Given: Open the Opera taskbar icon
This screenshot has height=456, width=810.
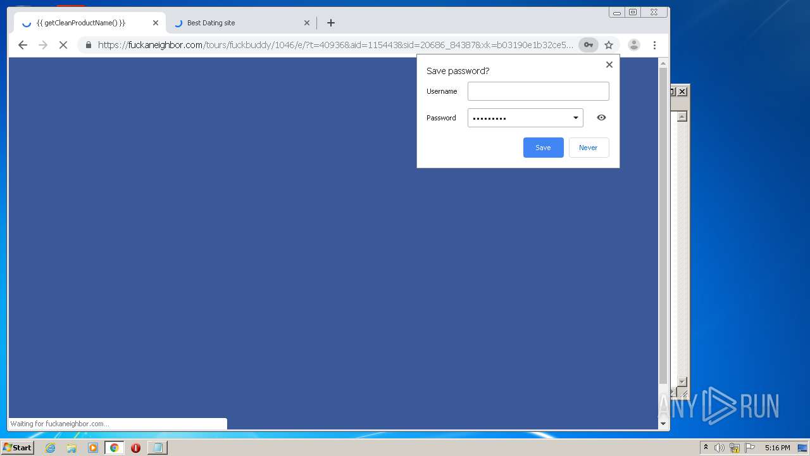Looking at the screenshot, I should (x=135, y=448).
